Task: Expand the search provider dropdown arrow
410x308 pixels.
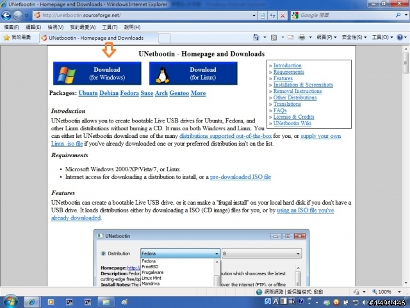Action: [406, 15]
